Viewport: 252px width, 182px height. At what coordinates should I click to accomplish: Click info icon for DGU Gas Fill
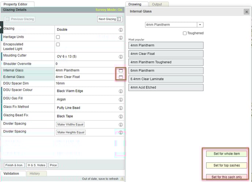(121, 99)
